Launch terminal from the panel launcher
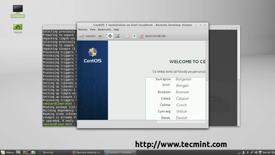Image resolution: width=275 pixels, height=155 pixels. (x=29, y=152)
